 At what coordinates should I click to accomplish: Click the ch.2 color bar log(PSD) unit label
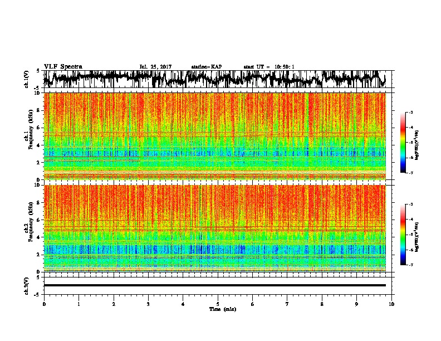[417, 237]
